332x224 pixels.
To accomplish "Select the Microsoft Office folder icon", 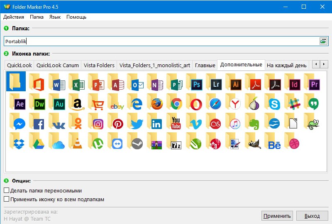I will click(37, 82).
